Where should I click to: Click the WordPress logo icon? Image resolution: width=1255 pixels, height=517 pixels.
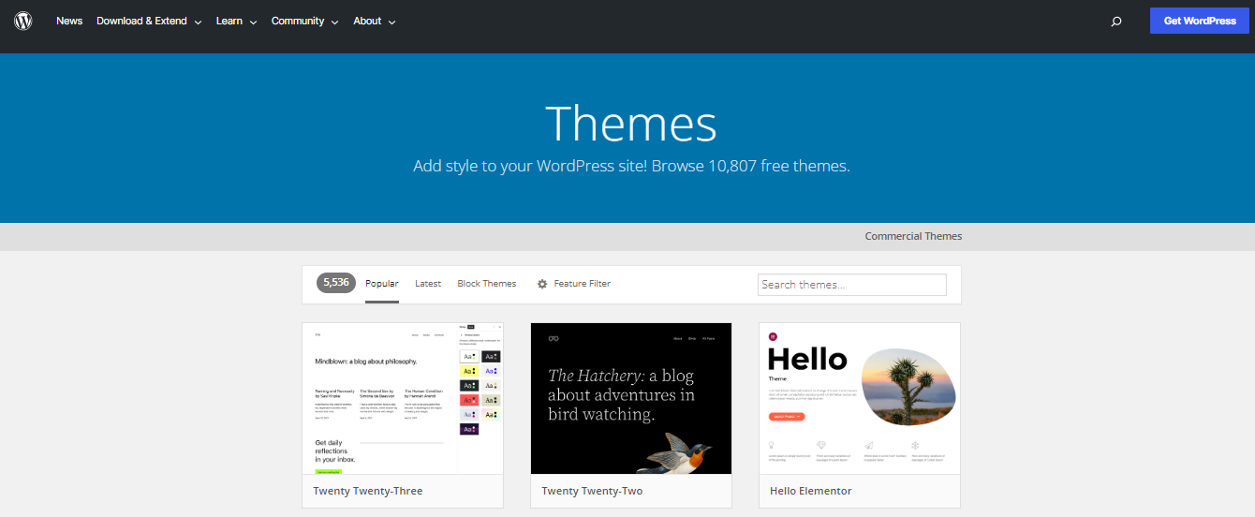[x=23, y=21]
